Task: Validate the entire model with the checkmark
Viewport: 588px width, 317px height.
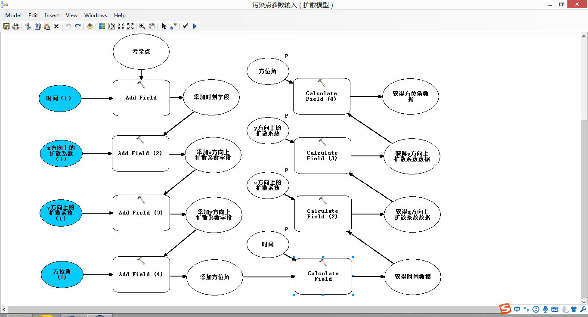Action: pos(185,26)
